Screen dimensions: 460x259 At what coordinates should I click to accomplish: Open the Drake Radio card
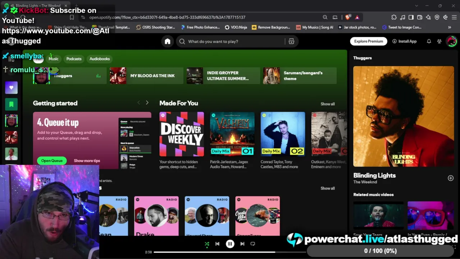156,216
